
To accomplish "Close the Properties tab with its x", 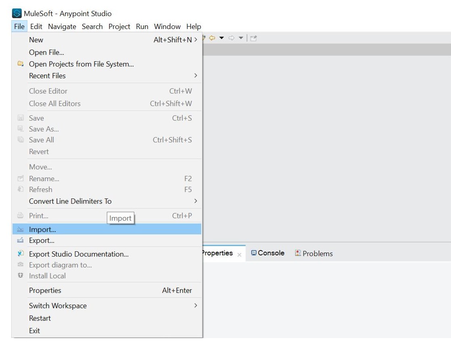I will [239, 254].
